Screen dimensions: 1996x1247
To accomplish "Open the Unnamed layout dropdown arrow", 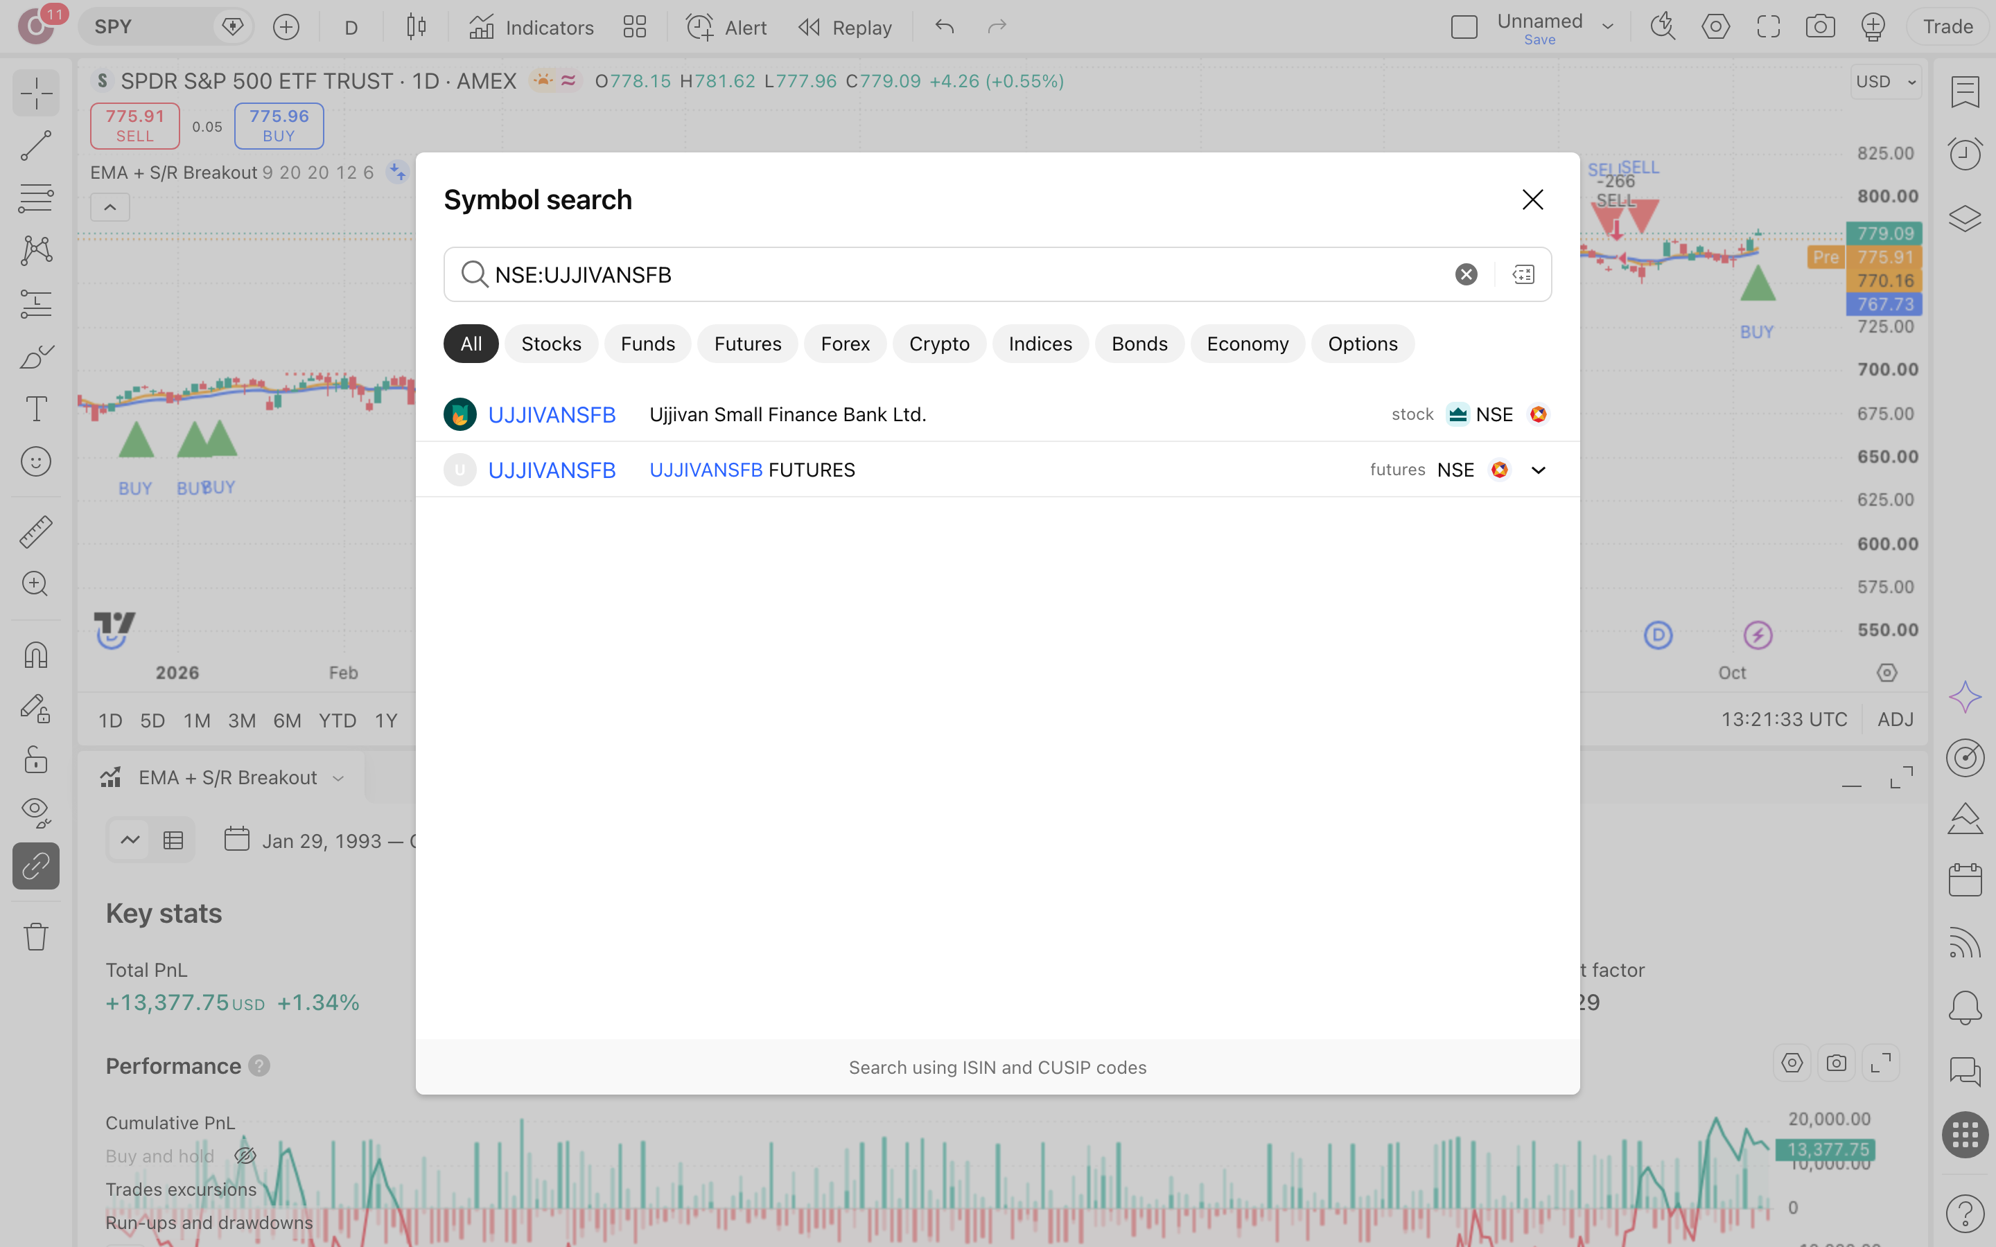I will click(x=1607, y=27).
